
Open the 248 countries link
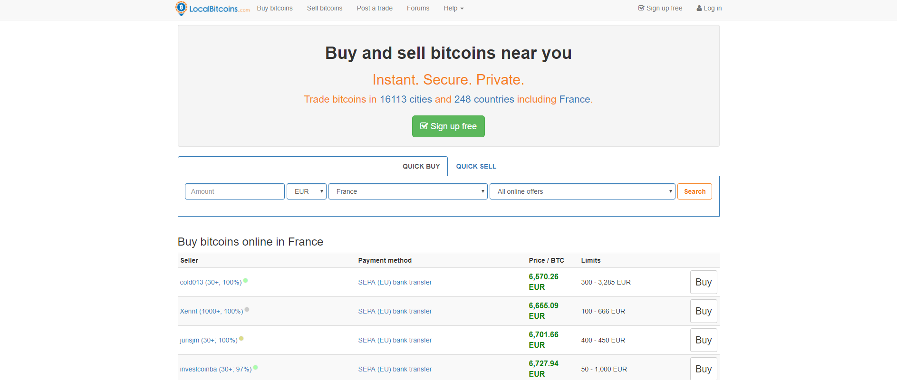click(484, 99)
